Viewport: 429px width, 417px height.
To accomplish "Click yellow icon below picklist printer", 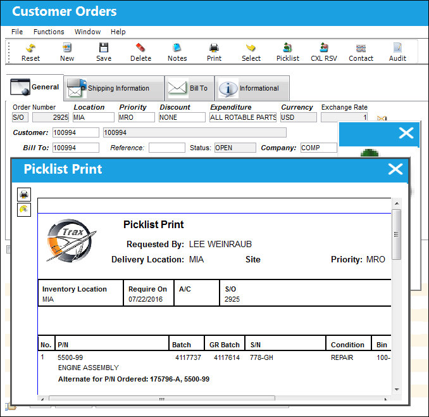I will point(24,210).
